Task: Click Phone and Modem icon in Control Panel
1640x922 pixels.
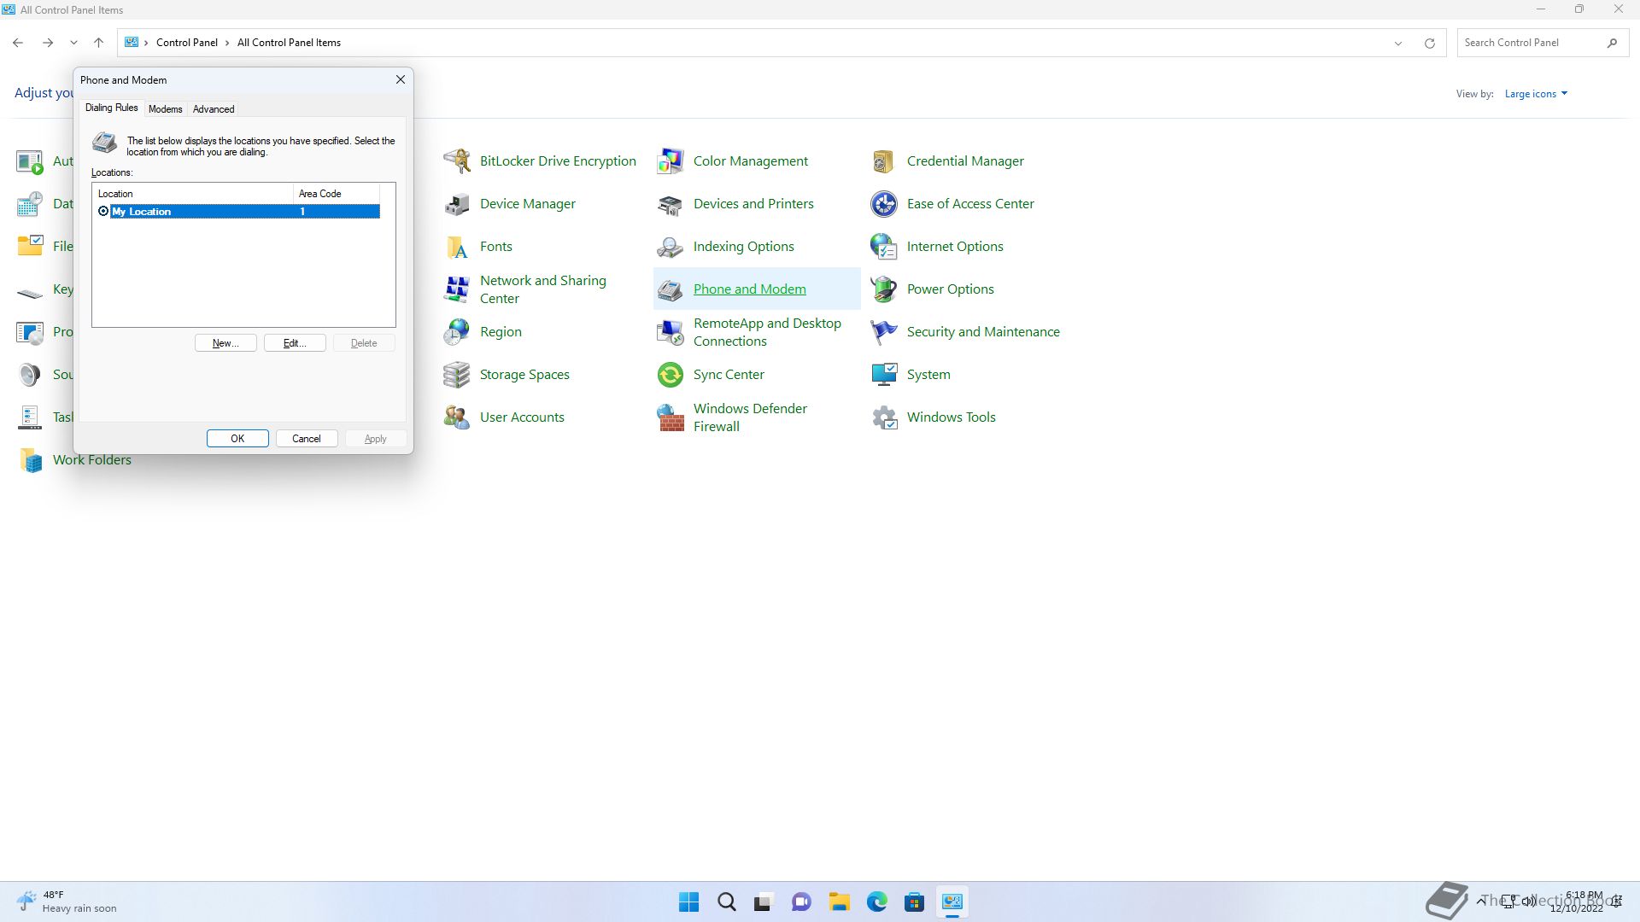Action: tap(671, 289)
